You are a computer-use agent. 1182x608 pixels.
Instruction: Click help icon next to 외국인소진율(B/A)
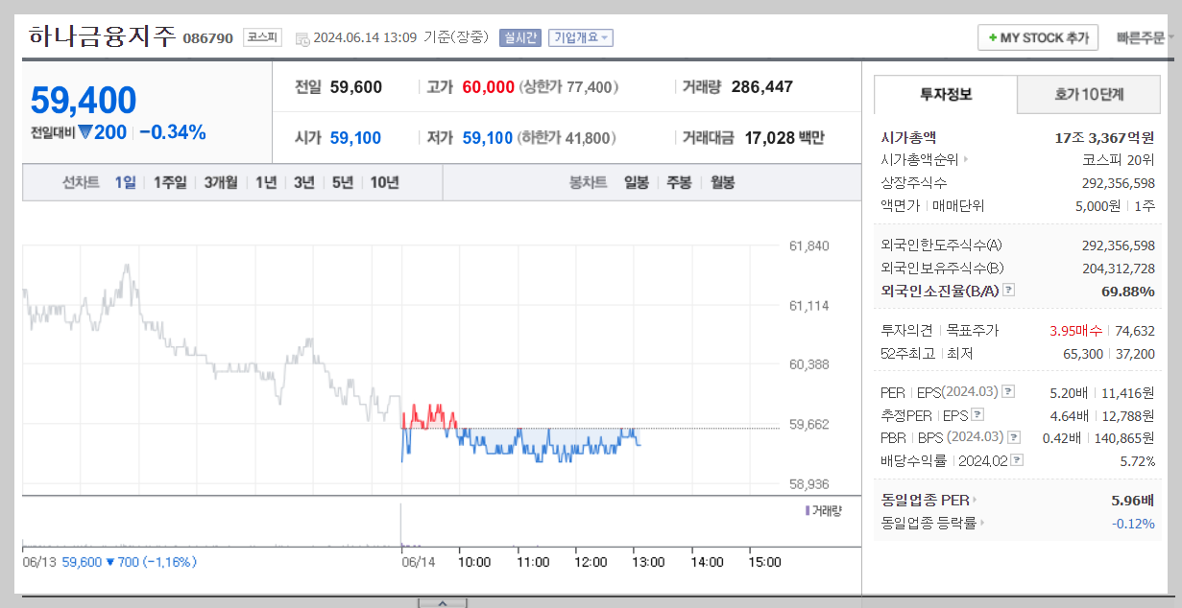click(x=1009, y=291)
